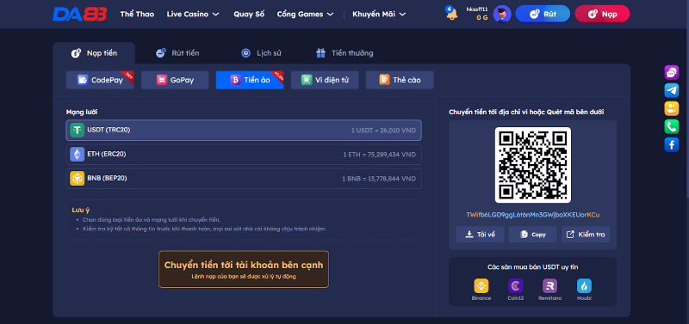The width and height of the screenshot is (689, 324).
Task: Open the Thể Thao menu
Action: click(x=137, y=14)
